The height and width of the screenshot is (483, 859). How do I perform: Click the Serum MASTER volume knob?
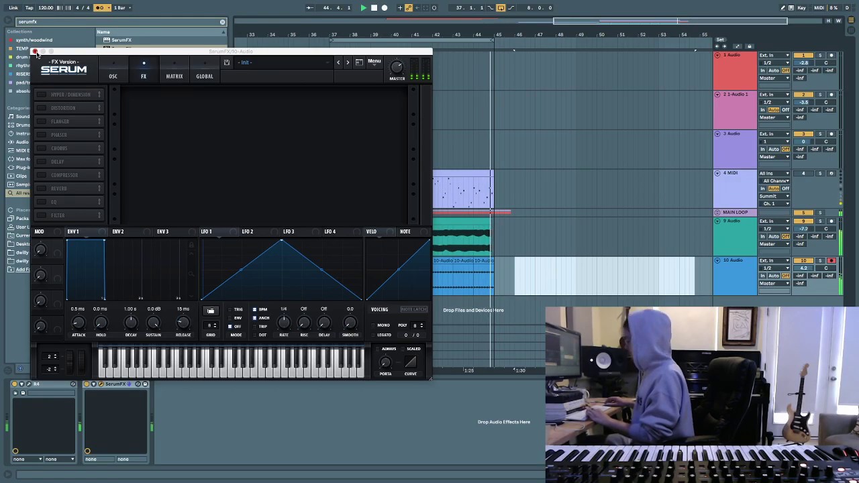click(397, 67)
